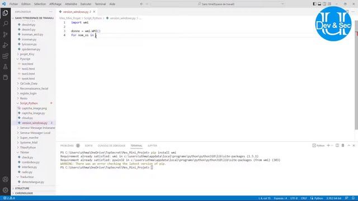Open the Edition menu
This screenshot has width=358, height=201.
pyautogui.click(x=26, y=4)
